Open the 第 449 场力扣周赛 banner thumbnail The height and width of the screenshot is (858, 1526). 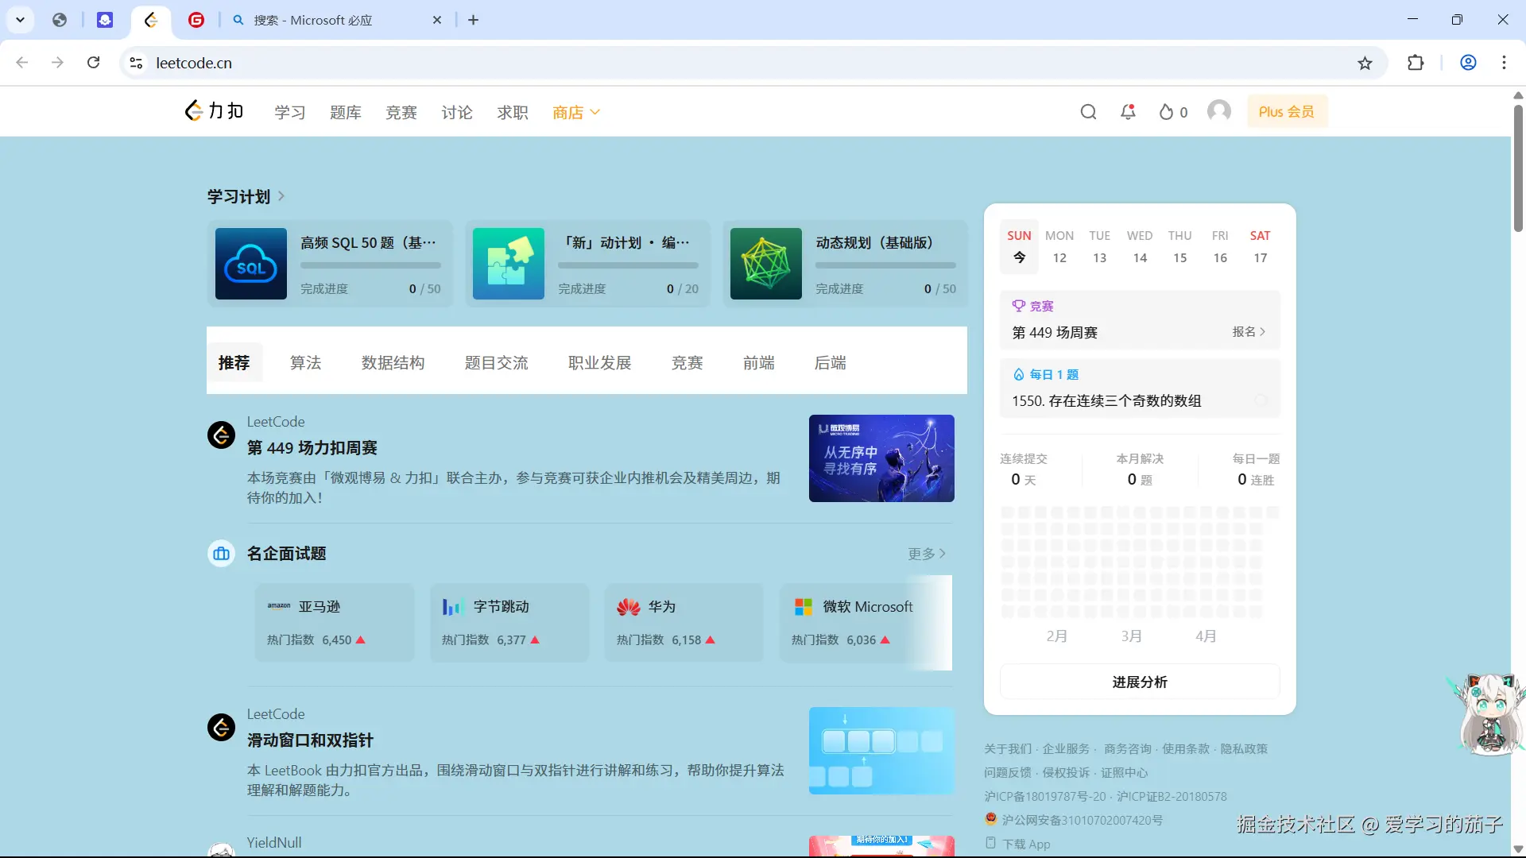(881, 458)
